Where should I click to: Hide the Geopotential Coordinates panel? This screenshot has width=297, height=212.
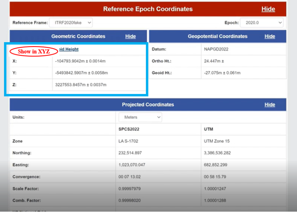(x=270, y=36)
